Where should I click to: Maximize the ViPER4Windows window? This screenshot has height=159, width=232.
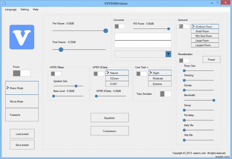[x=218, y=3]
